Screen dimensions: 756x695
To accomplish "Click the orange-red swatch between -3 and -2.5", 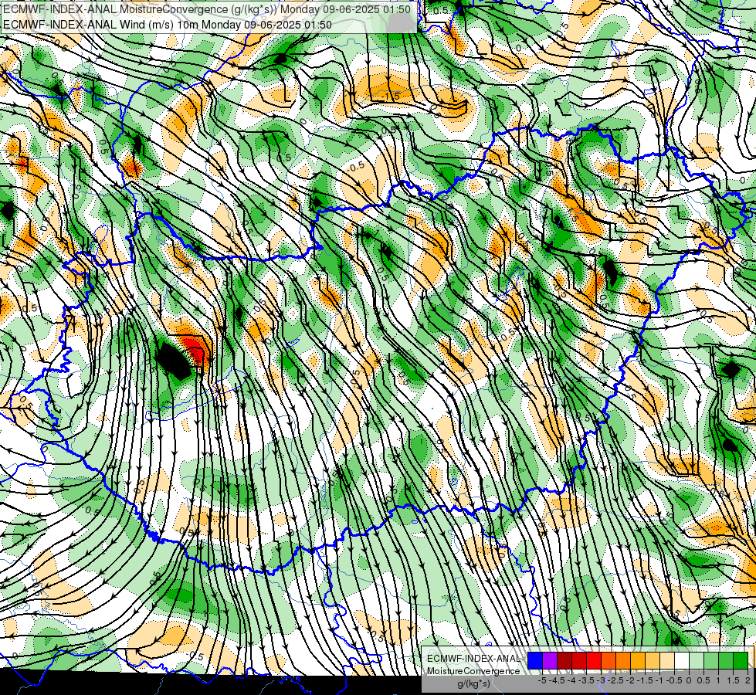I will click(x=609, y=660).
